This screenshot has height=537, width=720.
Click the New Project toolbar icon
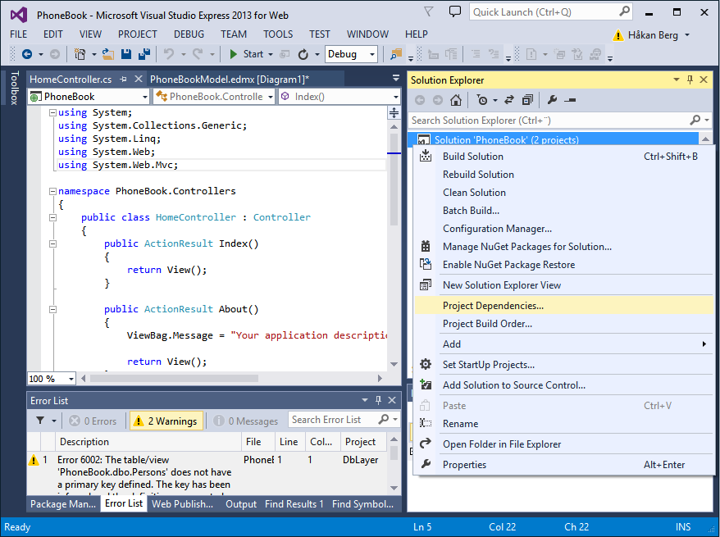point(80,54)
